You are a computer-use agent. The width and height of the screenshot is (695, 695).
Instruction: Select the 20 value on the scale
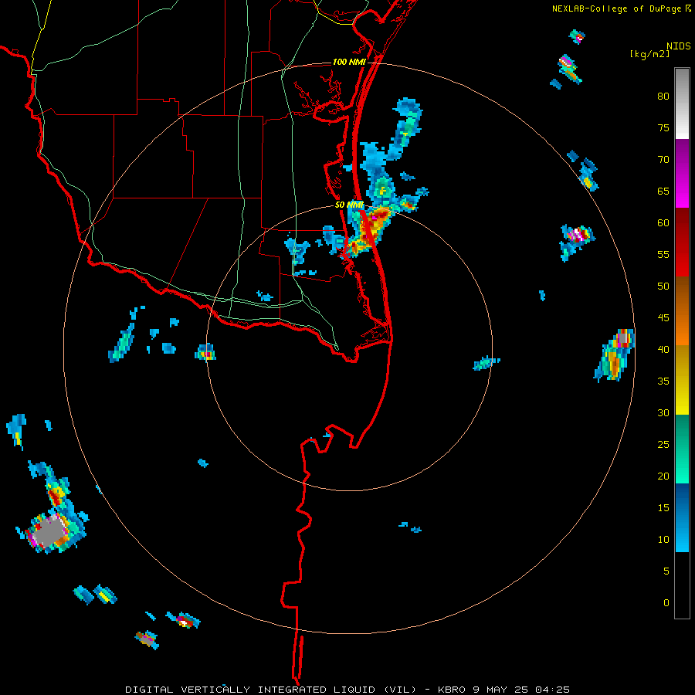click(663, 476)
